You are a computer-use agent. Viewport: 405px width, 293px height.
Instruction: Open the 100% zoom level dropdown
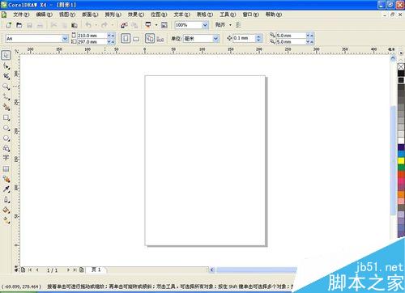pos(205,25)
